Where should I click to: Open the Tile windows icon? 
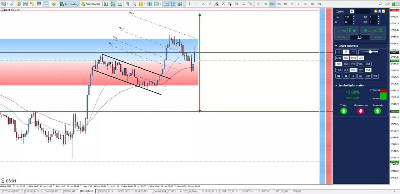coord(150,4)
